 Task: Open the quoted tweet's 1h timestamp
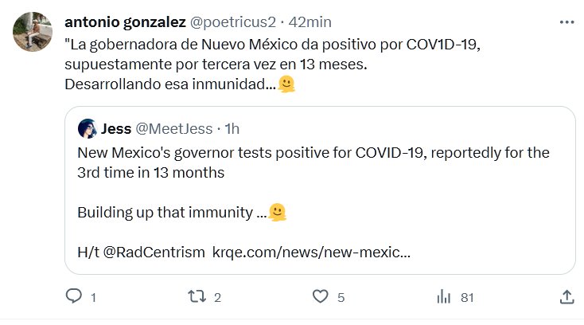point(233,128)
